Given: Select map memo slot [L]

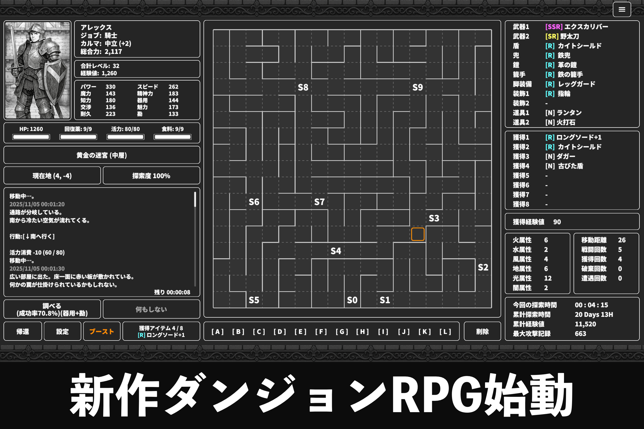Looking at the screenshot, I should coord(445,332).
